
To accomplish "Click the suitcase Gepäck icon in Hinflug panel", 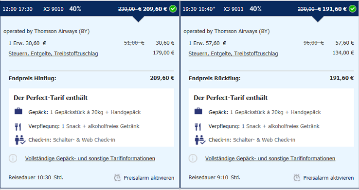I will [18, 111].
